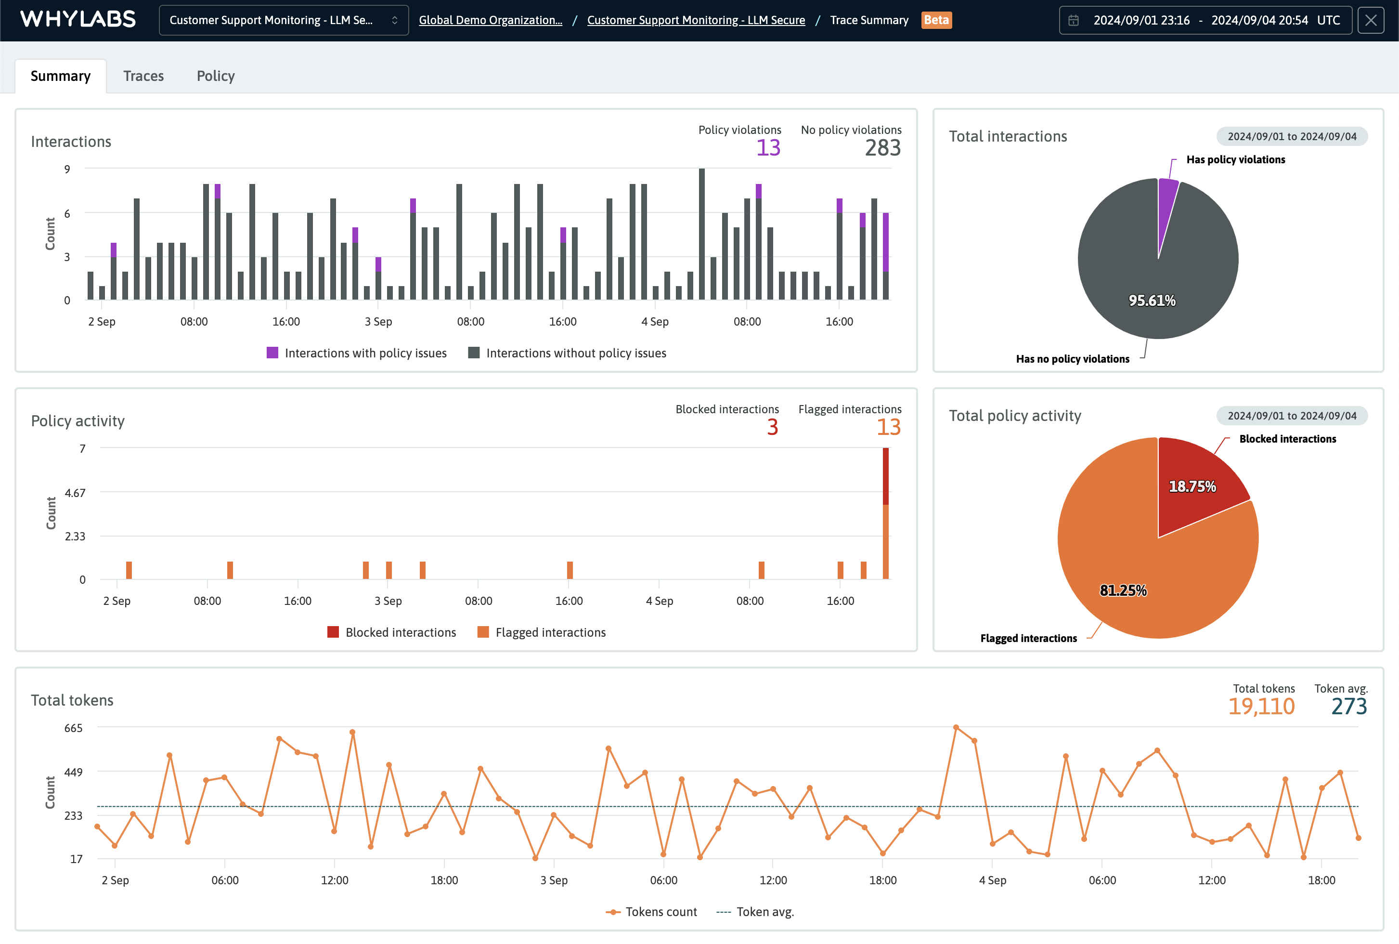This screenshot has width=1399, height=944.
Task: Switch to the Traces tab
Action: [x=143, y=75]
